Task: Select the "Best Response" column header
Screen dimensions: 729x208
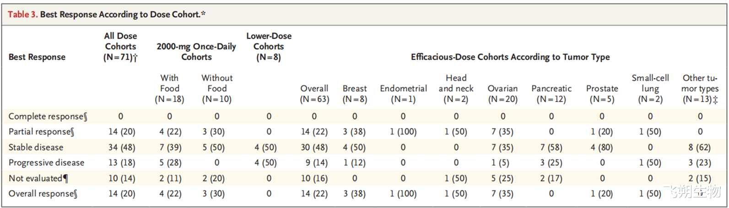Action: (37, 57)
